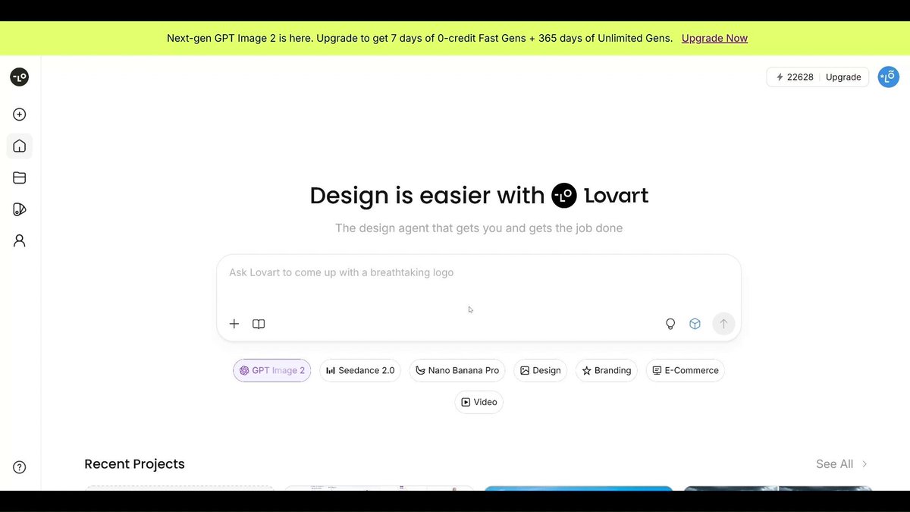The width and height of the screenshot is (910, 512).
Task: Click the Upgrade button beside the credits
Action: pos(843,77)
